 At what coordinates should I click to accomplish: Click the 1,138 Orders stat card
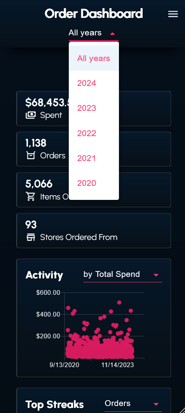(x=94, y=149)
